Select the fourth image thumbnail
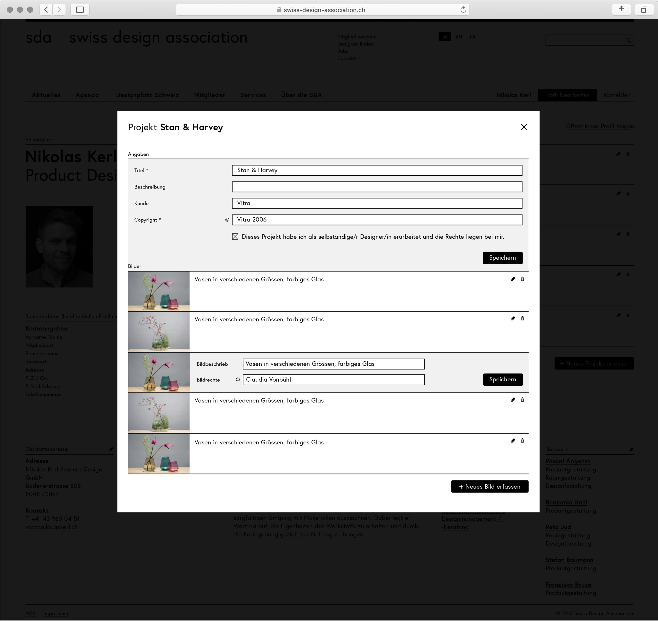Image resolution: width=658 pixels, height=621 pixels. [158, 413]
